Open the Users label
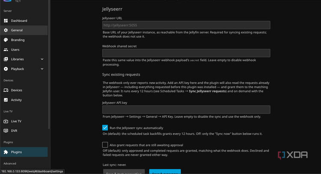 click(x=15, y=49)
